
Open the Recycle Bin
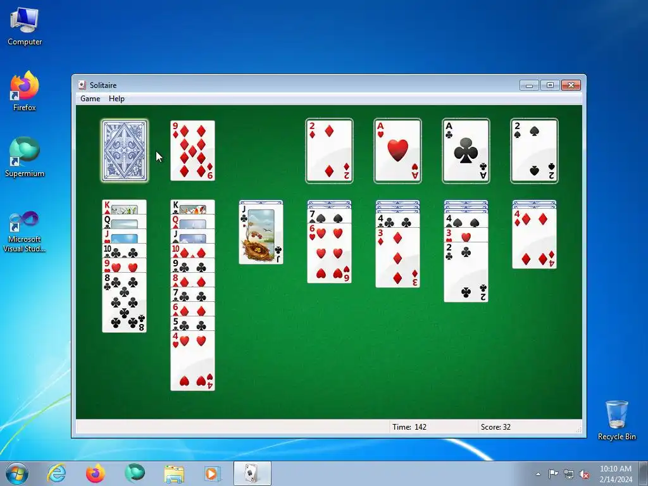[x=616, y=420]
